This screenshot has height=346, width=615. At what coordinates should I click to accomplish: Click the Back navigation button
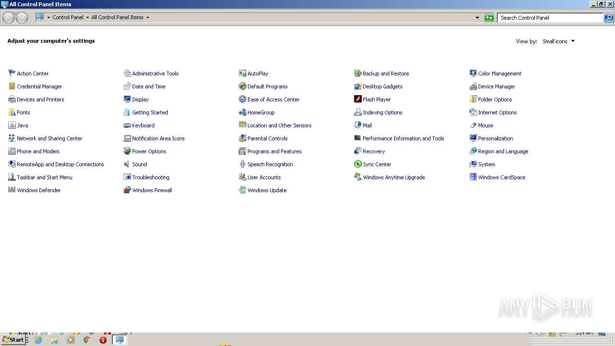click(9, 18)
